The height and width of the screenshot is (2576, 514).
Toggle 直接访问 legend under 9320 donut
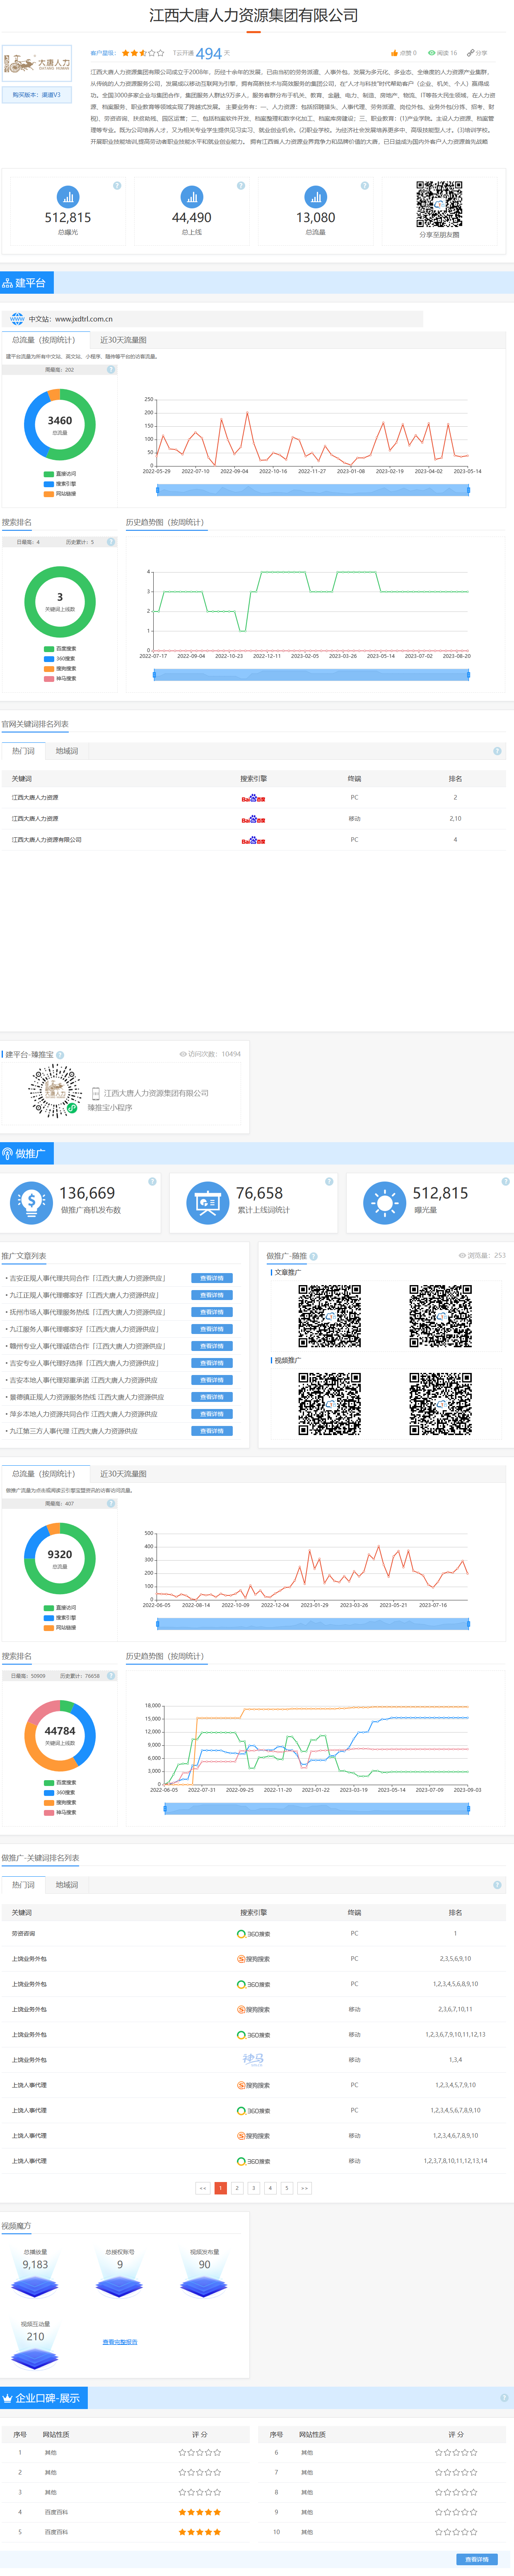click(x=60, y=1608)
